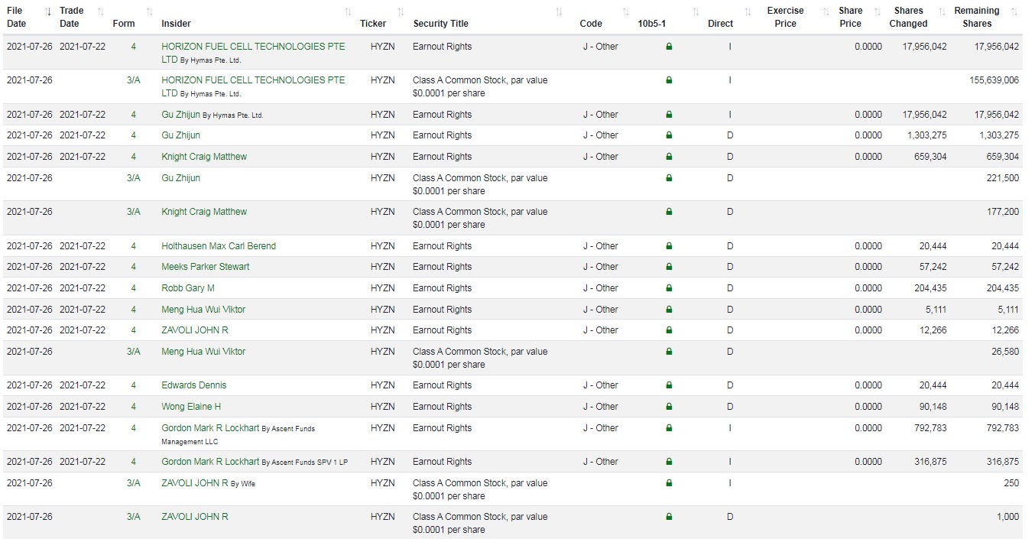Viewport: 1035px width, 539px height.
Task: Click the lock icon in ZAVOLI JOHN R's 3/A row
Action: coord(669,517)
